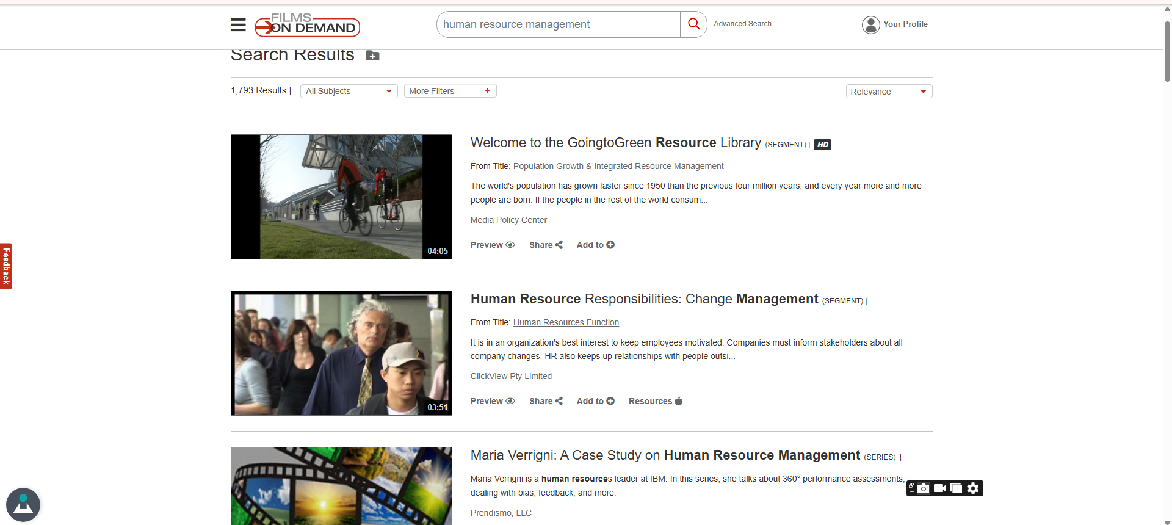Open Advanced Search
Viewport: 1172px width, 525px height.
coord(742,24)
